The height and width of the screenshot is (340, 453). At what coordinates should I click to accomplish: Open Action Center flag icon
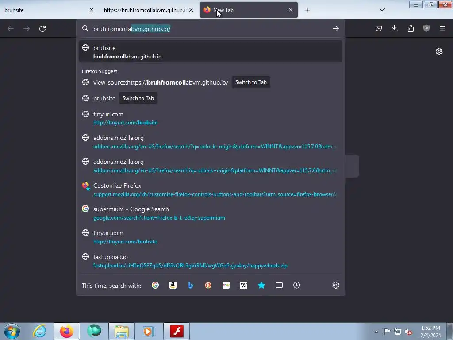387,332
